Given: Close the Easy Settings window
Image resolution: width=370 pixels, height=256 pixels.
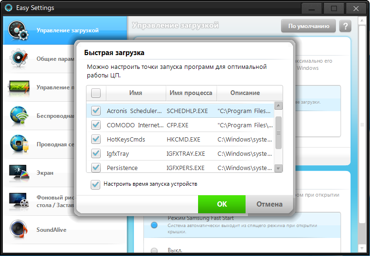Looking at the screenshot, I should (x=356, y=9).
